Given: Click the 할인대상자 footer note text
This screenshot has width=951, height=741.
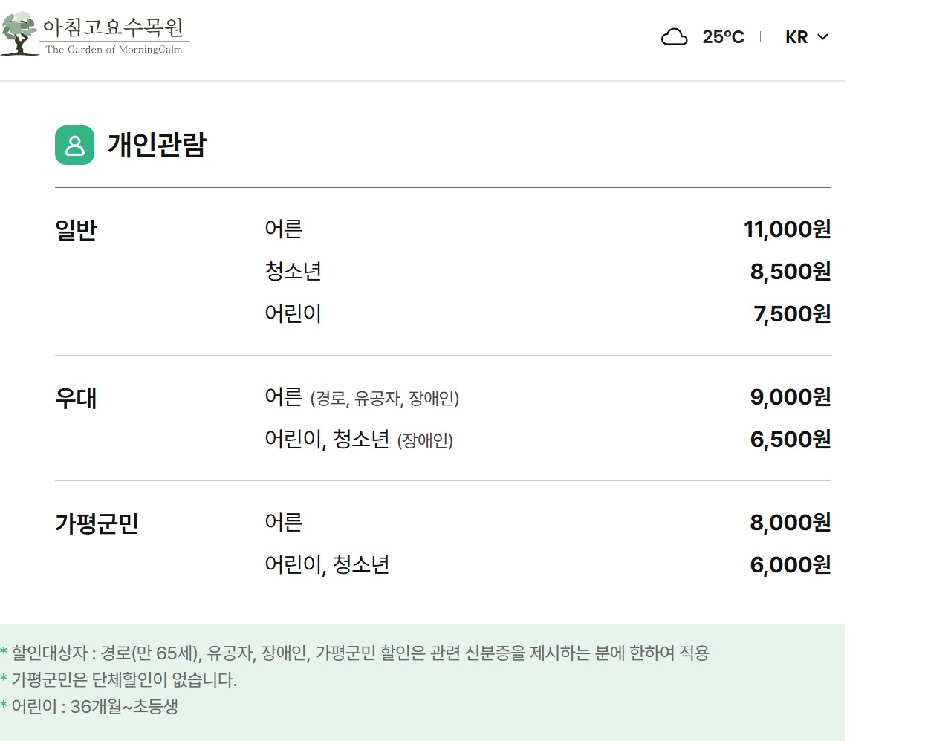Looking at the screenshot, I should [357, 654].
